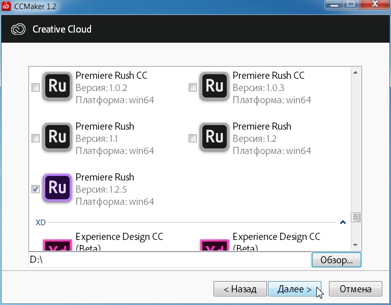Image resolution: width=391 pixels, height=305 pixels.
Task: Click the Premiere Rush CC 1.0.2 icon
Action: tap(57, 86)
